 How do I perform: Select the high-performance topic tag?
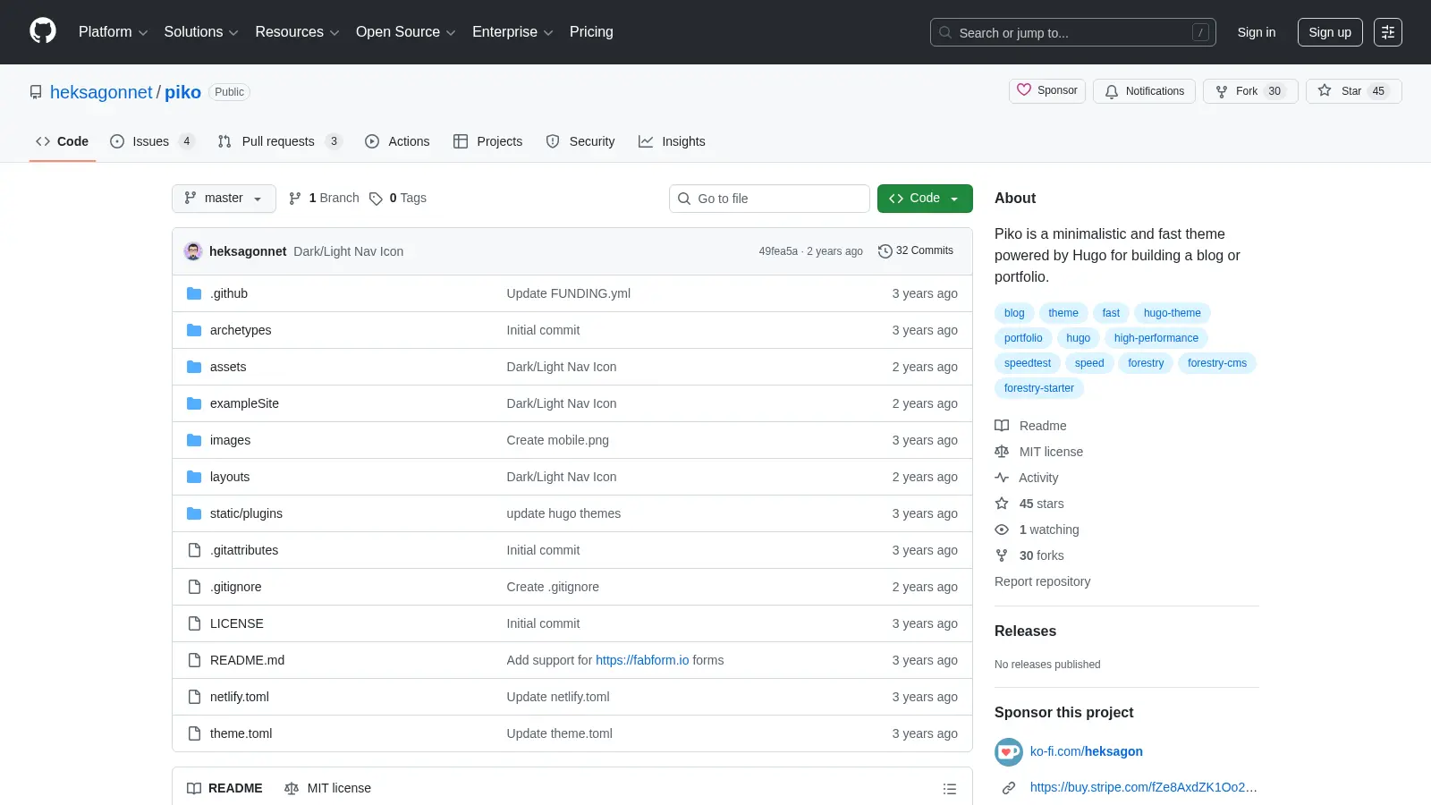click(1156, 338)
